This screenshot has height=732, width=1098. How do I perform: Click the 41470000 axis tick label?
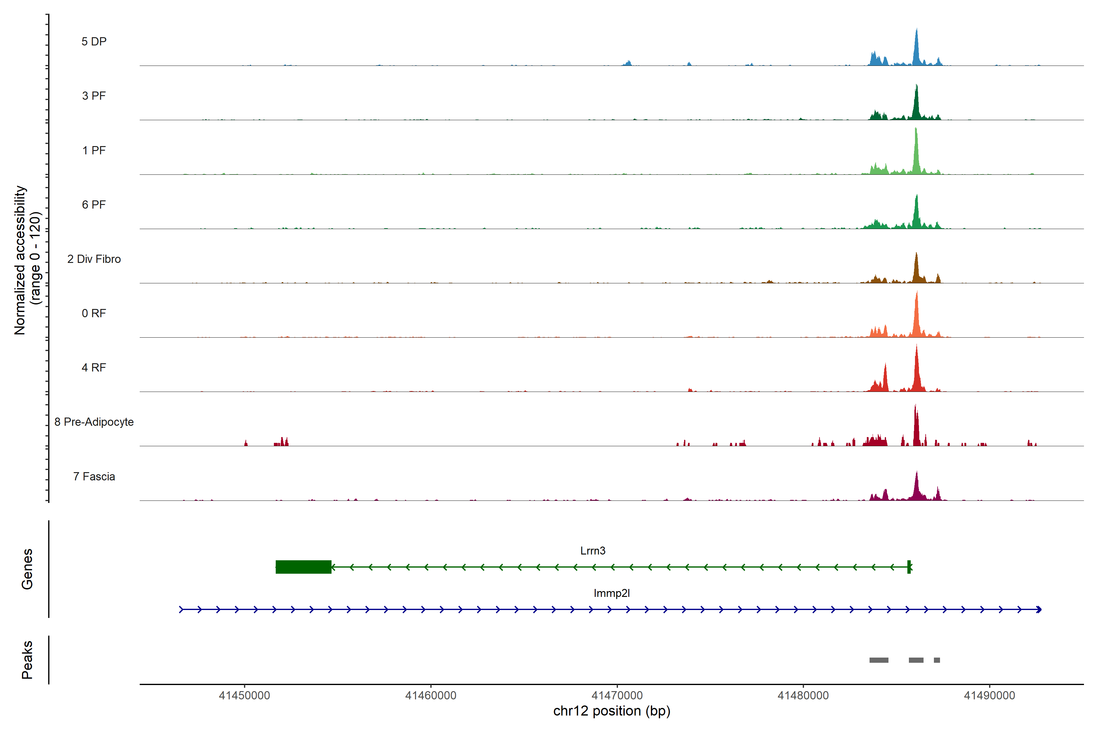[617, 696]
